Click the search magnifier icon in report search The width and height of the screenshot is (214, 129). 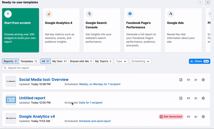pos(5,68)
